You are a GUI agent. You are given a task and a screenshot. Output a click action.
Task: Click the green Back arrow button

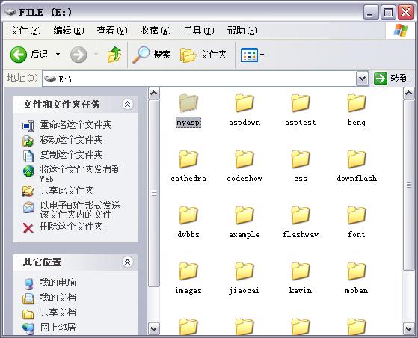(x=19, y=55)
